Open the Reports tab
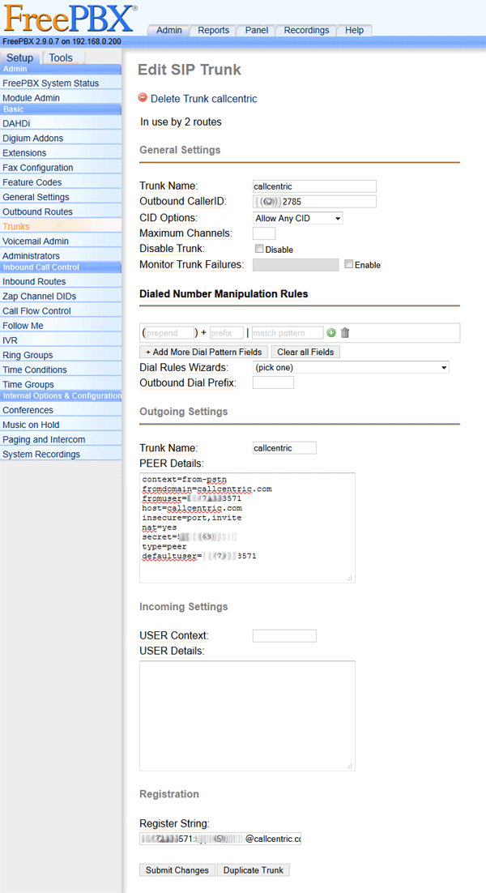The height and width of the screenshot is (893, 486). (x=213, y=30)
